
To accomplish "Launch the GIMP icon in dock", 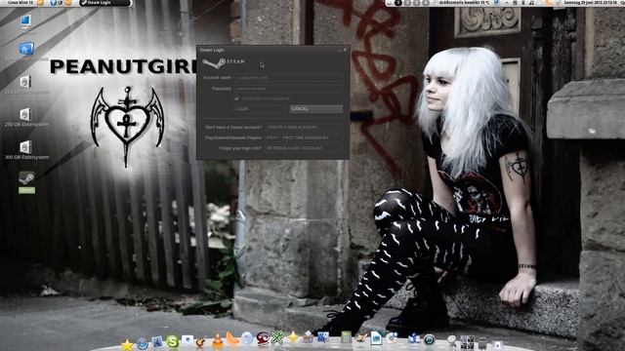I will (360, 337).
